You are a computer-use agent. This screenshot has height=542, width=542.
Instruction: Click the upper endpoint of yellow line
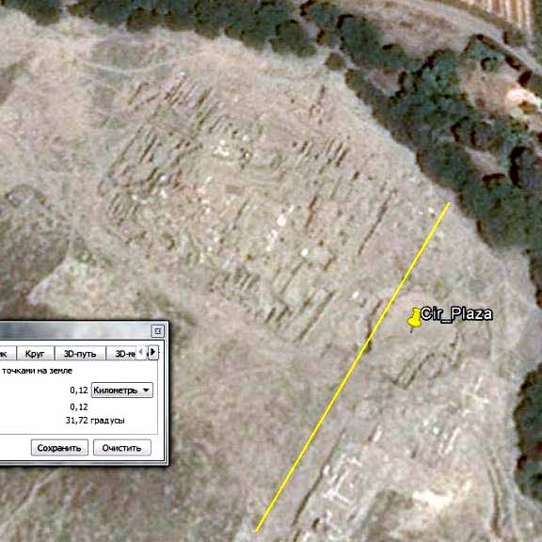pos(449,203)
